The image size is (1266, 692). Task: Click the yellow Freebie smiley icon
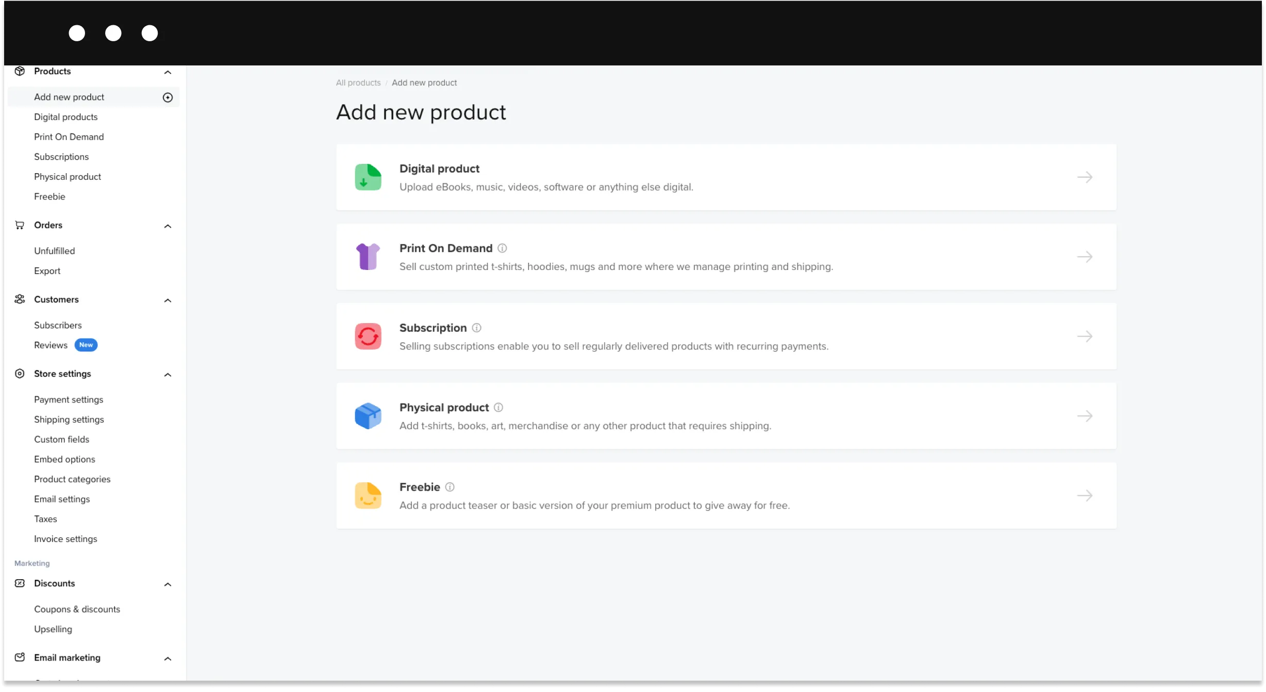pos(368,496)
